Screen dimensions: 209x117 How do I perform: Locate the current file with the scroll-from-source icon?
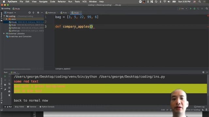pos(29,13)
